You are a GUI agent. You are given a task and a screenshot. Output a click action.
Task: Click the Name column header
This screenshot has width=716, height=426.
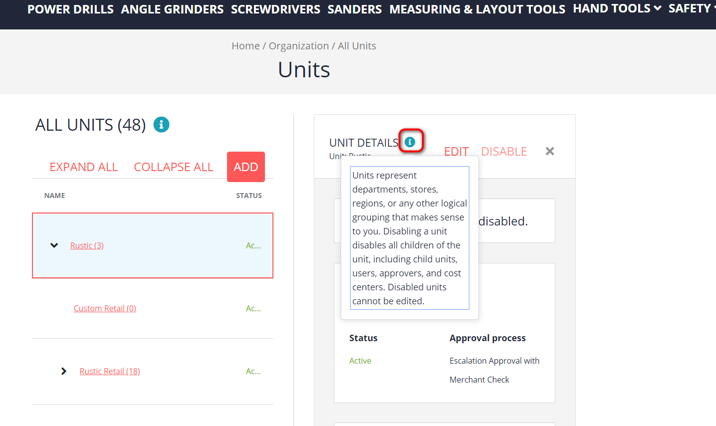(x=54, y=196)
